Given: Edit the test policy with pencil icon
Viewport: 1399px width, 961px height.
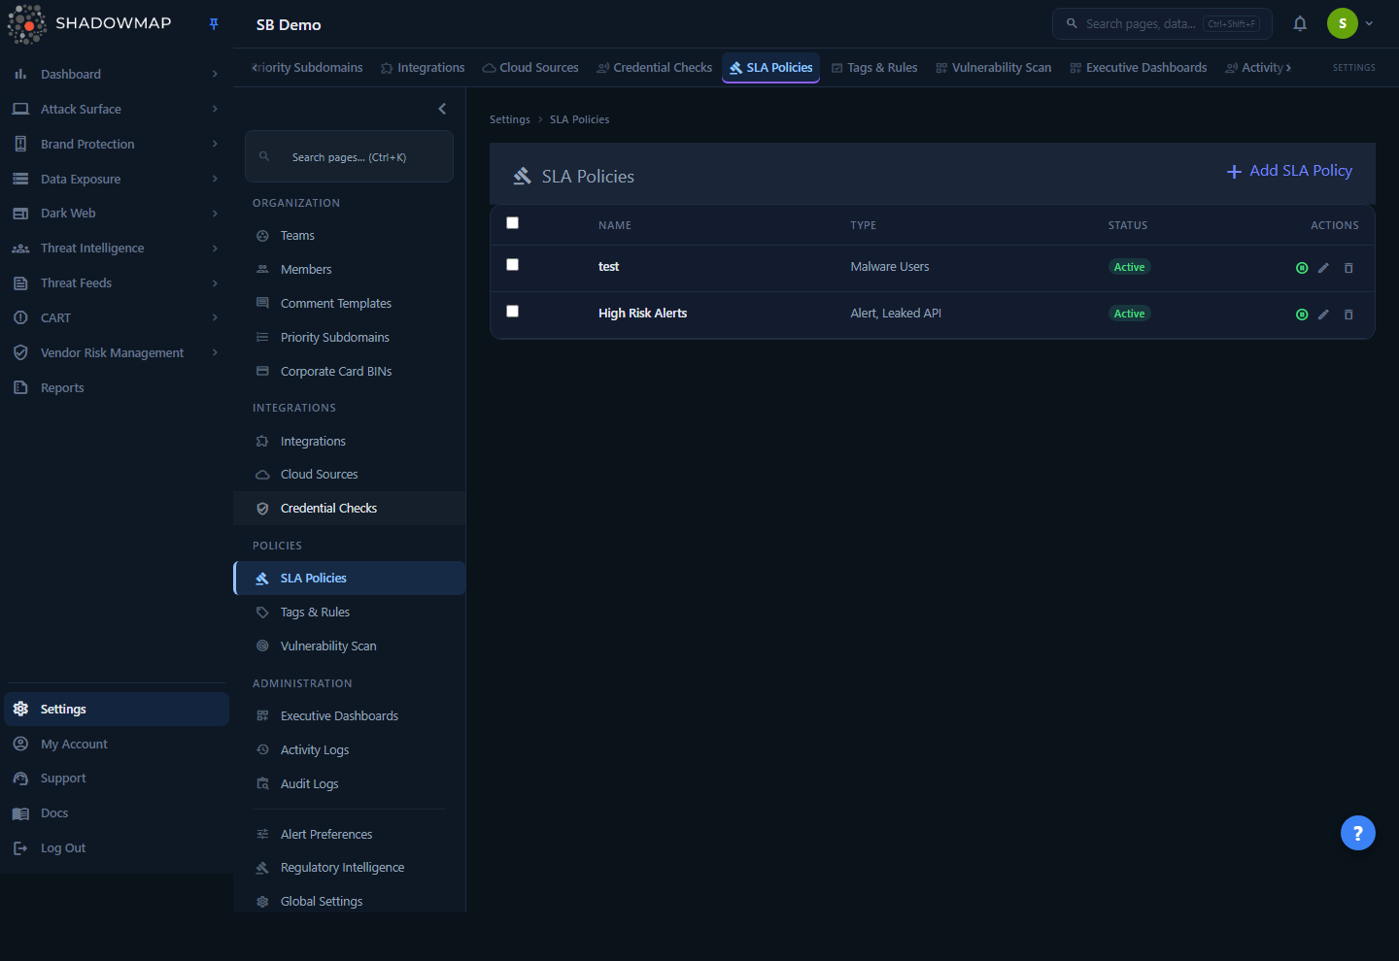Looking at the screenshot, I should click(1323, 268).
